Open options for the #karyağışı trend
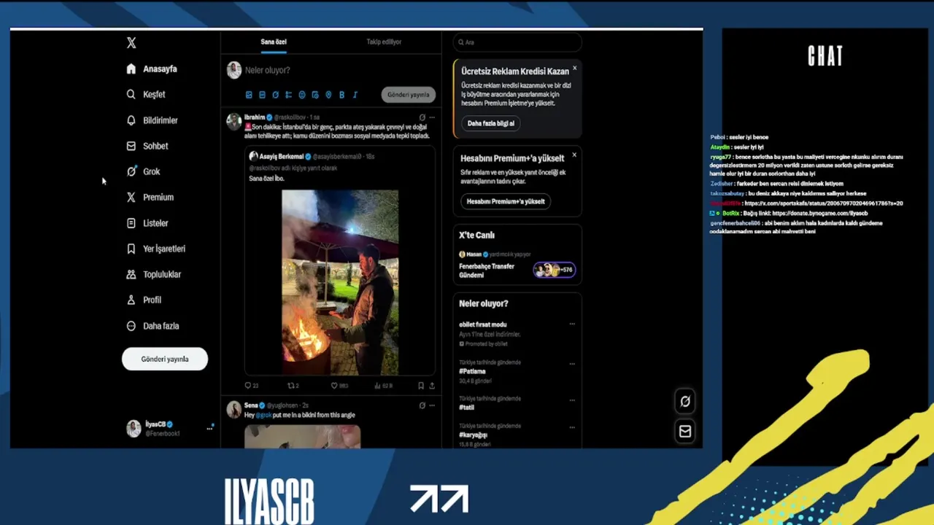The width and height of the screenshot is (934, 525). 572,427
